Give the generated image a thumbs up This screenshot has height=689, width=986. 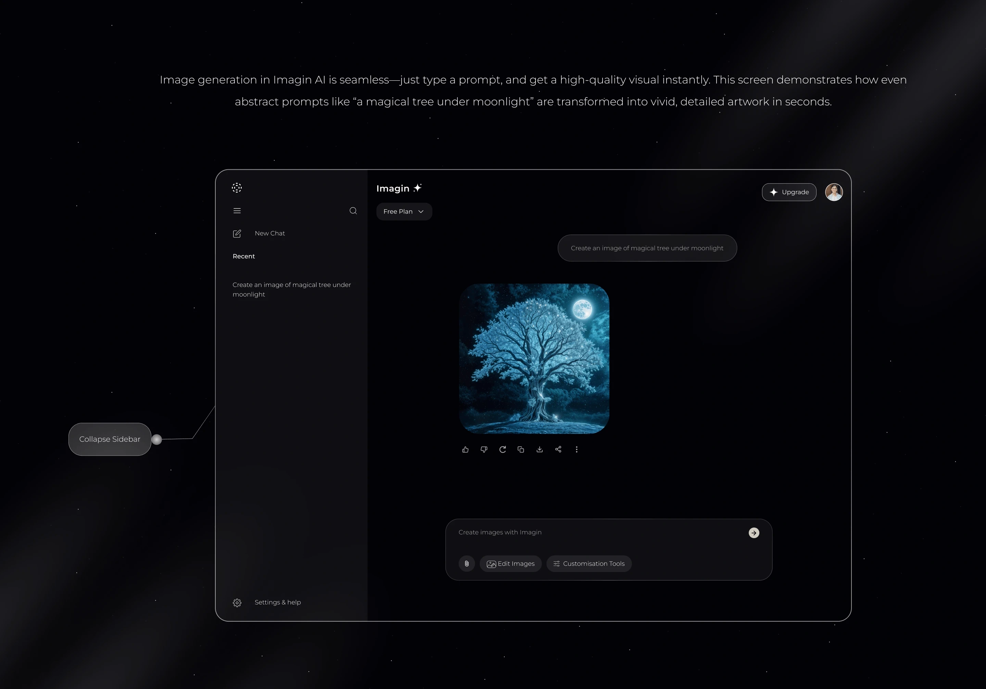[x=466, y=449]
